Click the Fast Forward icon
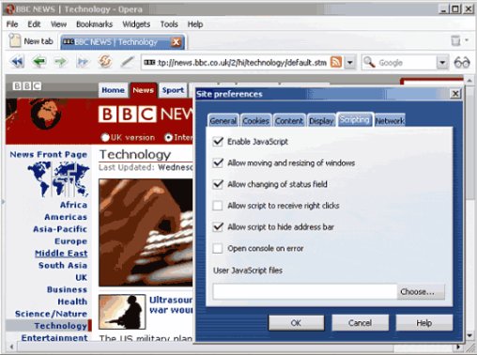This screenshot has width=477, height=355. (x=83, y=62)
